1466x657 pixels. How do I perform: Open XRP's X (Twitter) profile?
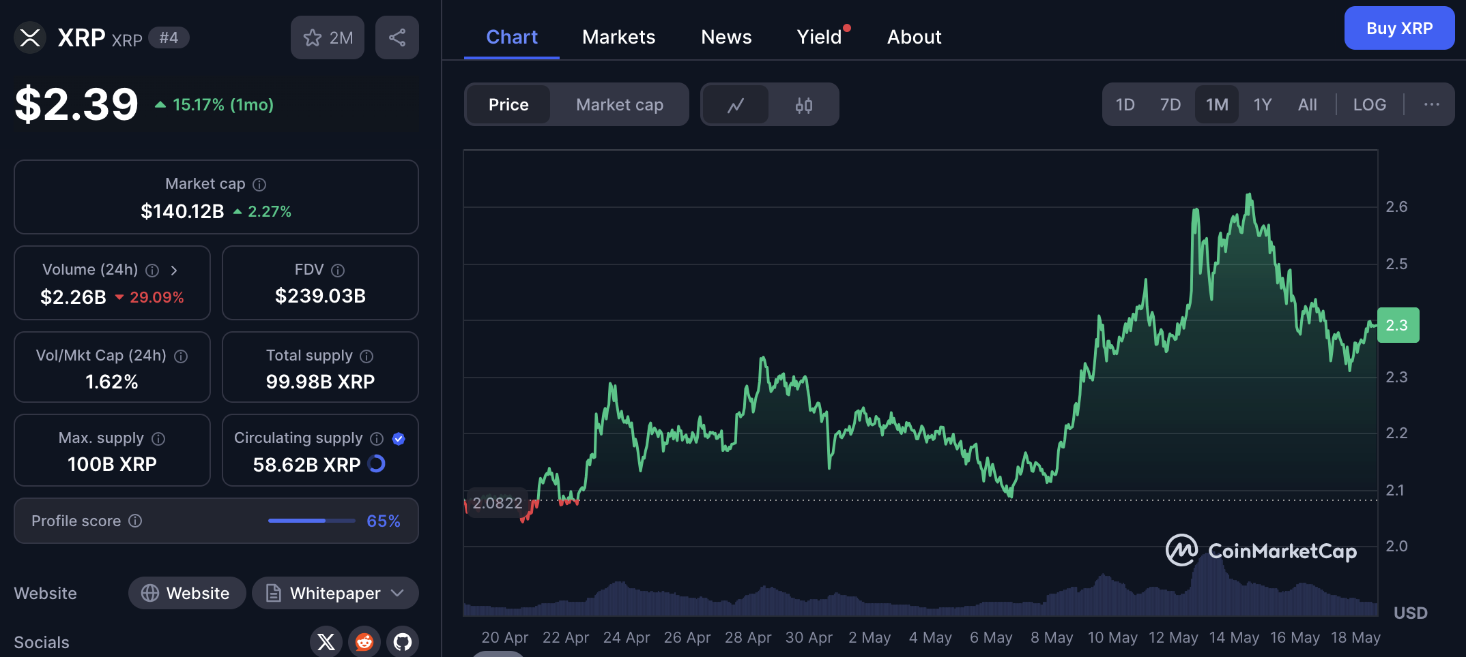click(x=326, y=641)
